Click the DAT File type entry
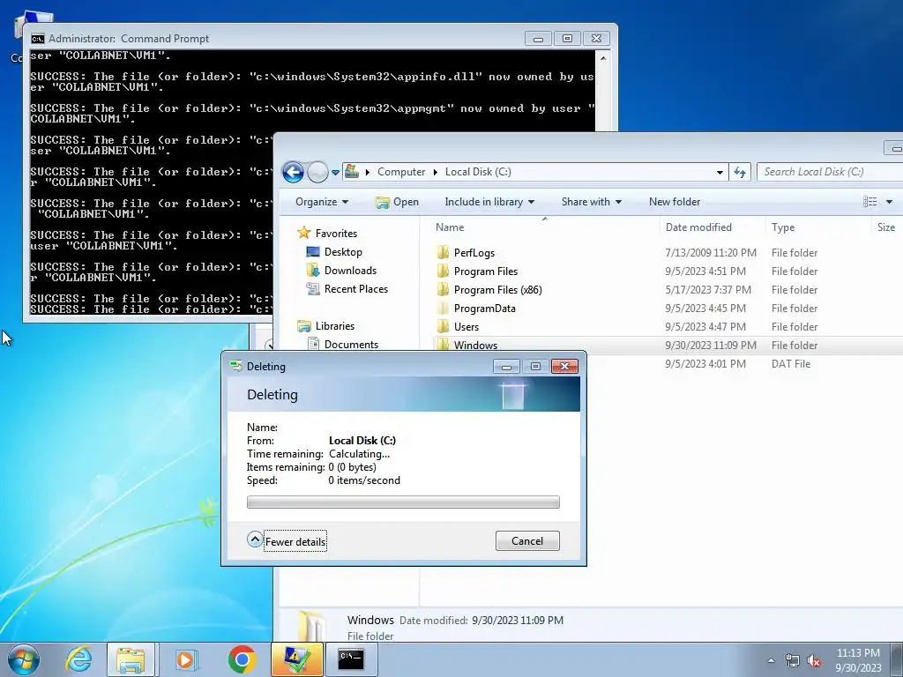Viewport: 903px width, 677px height. point(791,364)
